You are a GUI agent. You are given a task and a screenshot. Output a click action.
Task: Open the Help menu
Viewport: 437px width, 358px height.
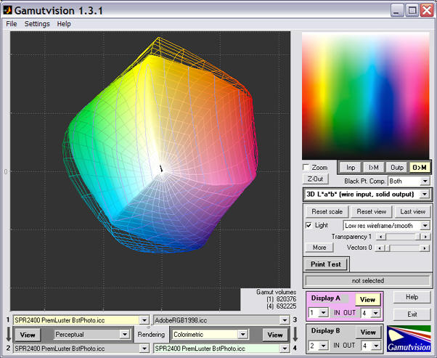[64, 24]
